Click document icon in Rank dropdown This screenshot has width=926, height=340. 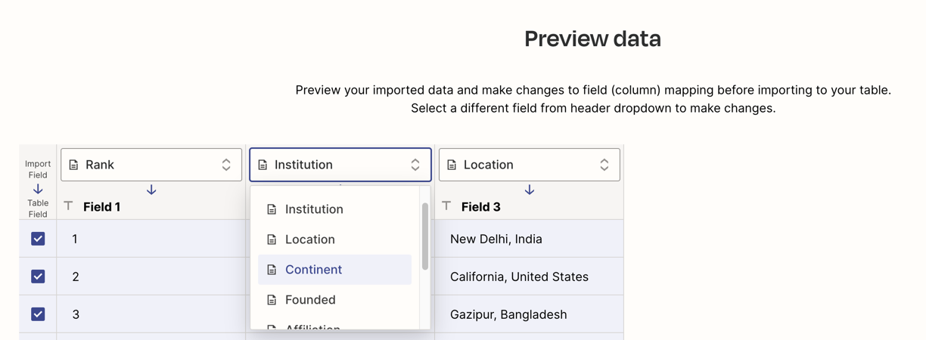point(73,165)
